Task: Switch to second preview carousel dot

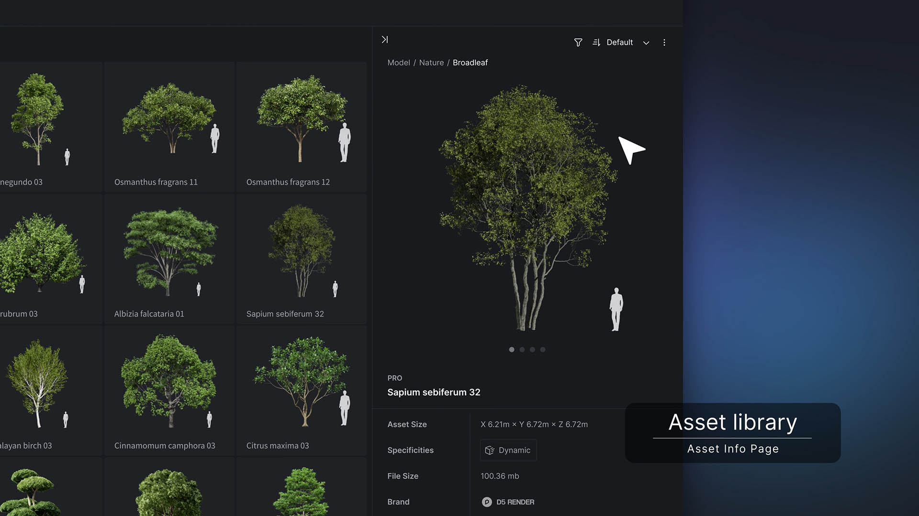Action: click(x=522, y=350)
